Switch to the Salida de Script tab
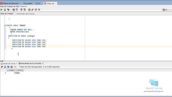Image resolution: width=172 pixels, height=97 pixels. click(x=9, y=64)
